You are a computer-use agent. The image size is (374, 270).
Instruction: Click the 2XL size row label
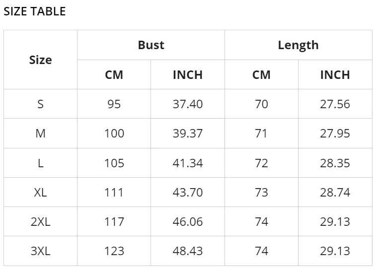coord(41,222)
